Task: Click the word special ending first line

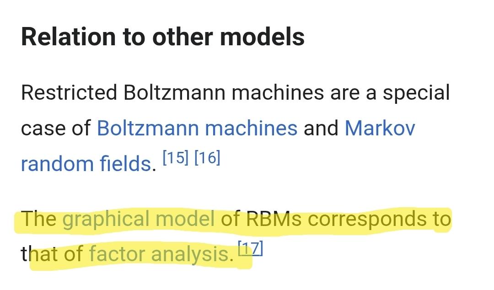Action: point(416,93)
